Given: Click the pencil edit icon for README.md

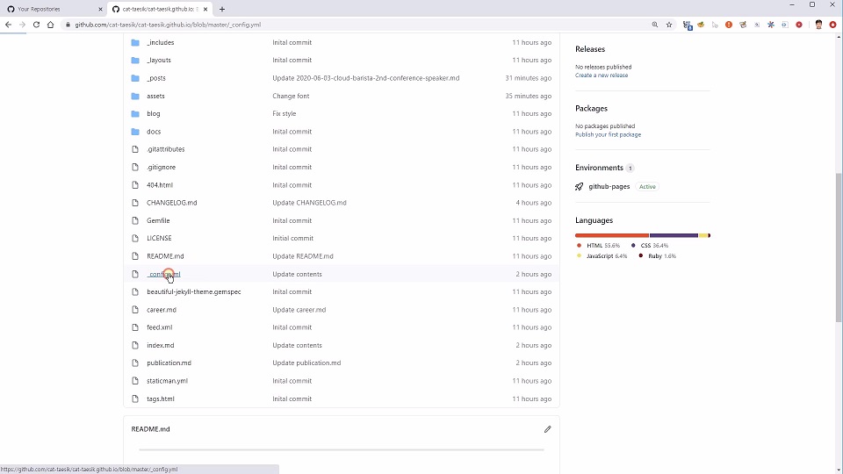Looking at the screenshot, I should 547,429.
